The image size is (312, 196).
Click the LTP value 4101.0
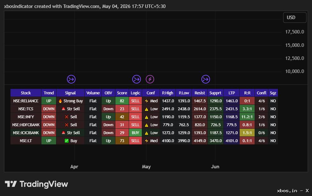pos(232,141)
